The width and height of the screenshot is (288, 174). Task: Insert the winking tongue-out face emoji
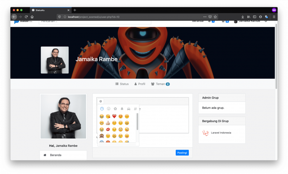click(127, 130)
